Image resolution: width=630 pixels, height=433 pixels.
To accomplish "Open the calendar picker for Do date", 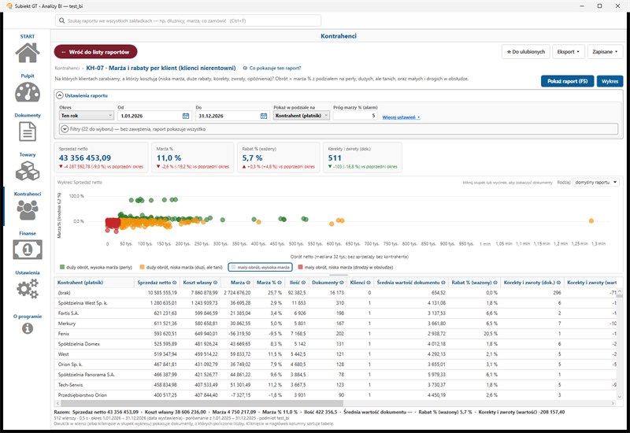I will [264, 116].
